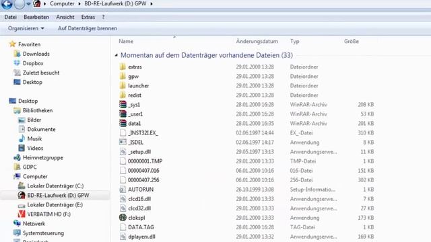Open the Bearbeiten menu
431x242 pixels.
36,17
